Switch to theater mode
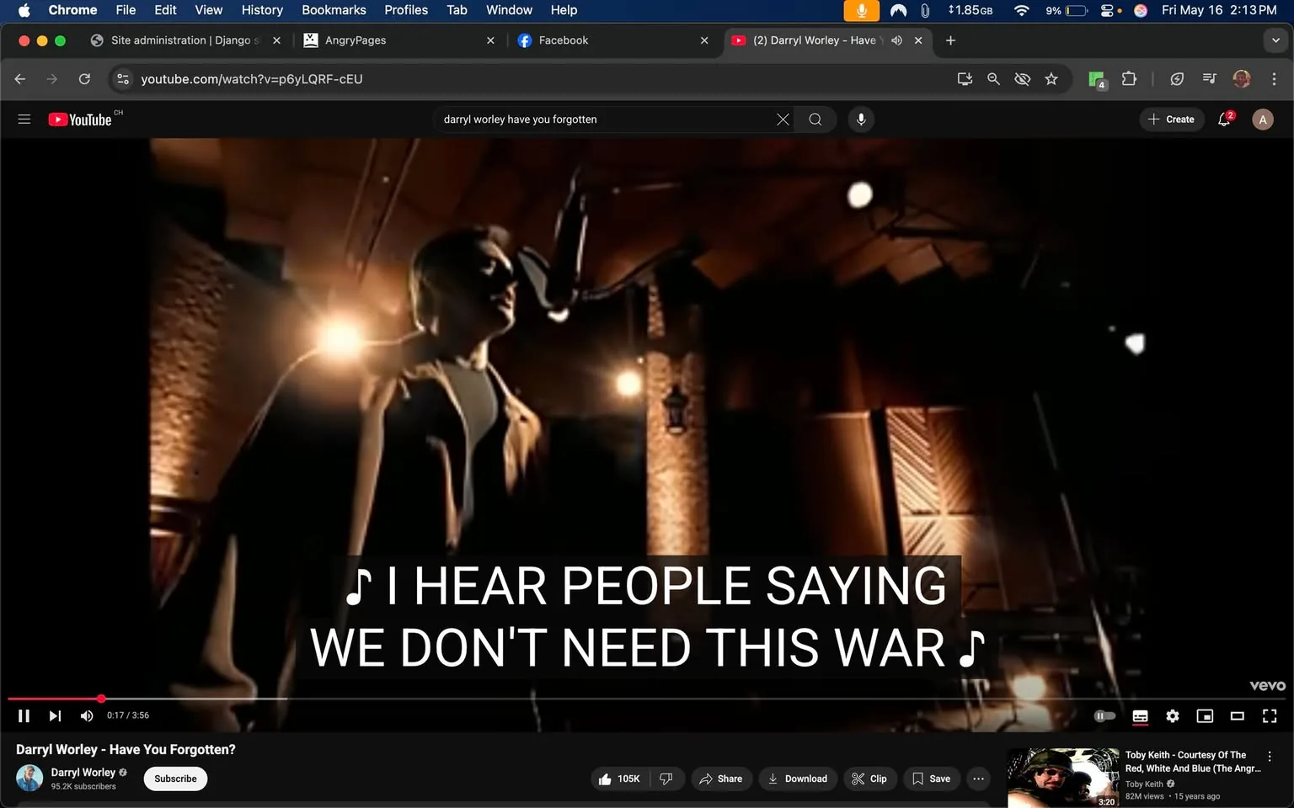Image resolution: width=1294 pixels, height=808 pixels. [1237, 715]
